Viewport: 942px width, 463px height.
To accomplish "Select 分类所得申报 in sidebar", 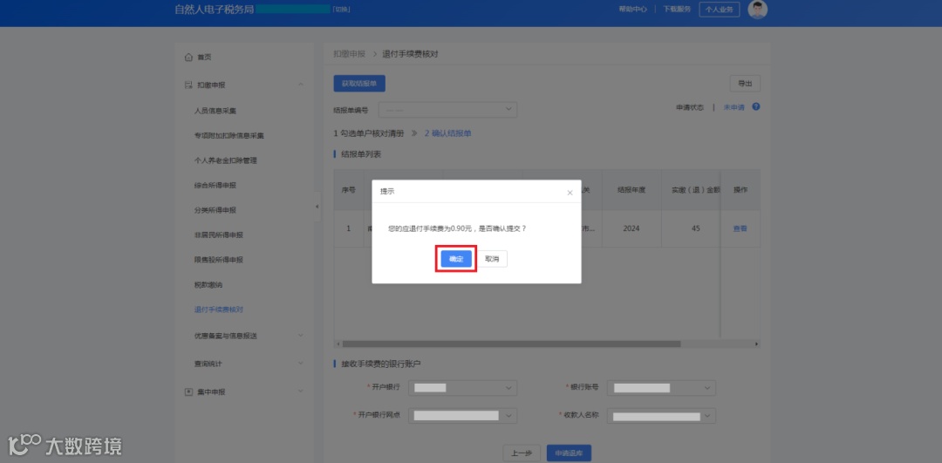I will 215,211.
